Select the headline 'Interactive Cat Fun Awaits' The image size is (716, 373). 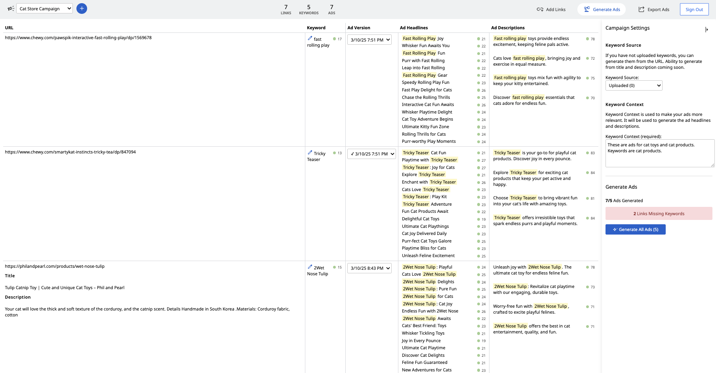coord(428,105)
